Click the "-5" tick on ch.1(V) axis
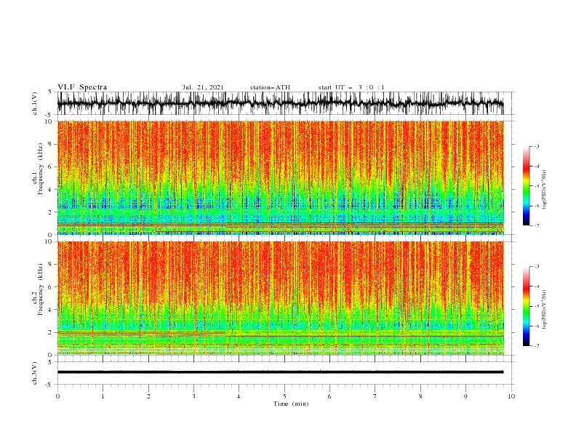The width and height of the screenshot is (576, 445). (x=49, y=115)
